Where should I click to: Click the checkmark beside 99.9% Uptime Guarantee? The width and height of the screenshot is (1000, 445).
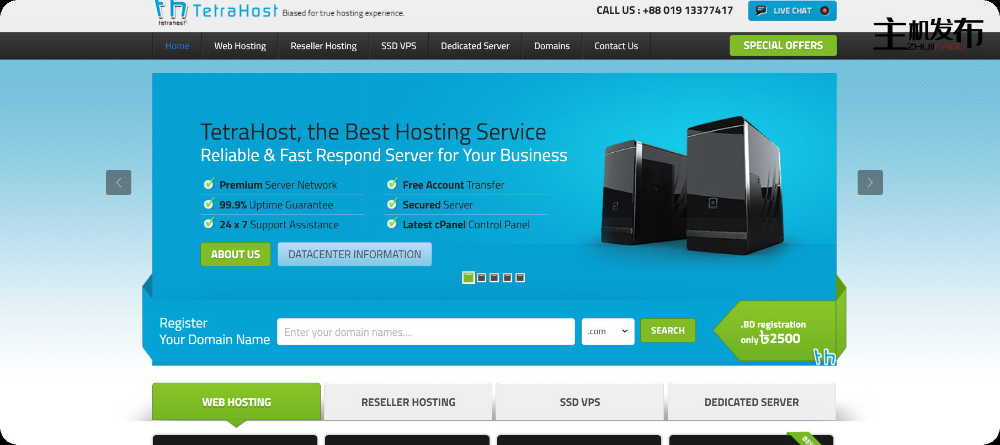209,204
